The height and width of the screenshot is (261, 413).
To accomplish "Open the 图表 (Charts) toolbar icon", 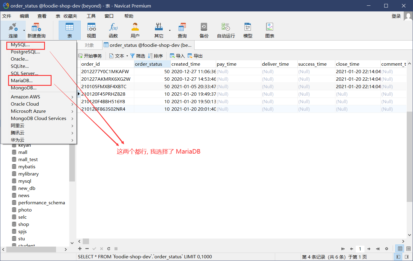I will pyautogui.click(x=270, y=30).
